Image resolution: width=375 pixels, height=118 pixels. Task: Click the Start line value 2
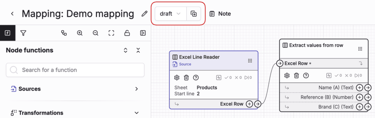(198, 94)
